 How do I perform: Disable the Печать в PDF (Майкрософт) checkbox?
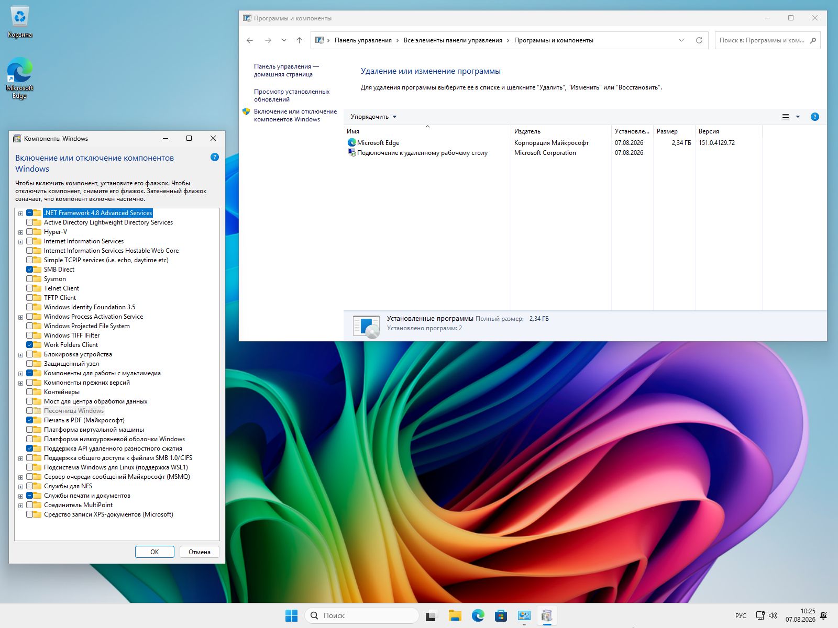pyautogui.click(x=30, y=420)
